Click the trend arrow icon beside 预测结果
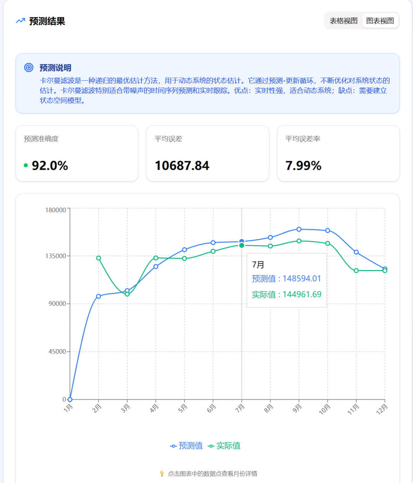The image size is (413, 483). [x=20, y=21]
